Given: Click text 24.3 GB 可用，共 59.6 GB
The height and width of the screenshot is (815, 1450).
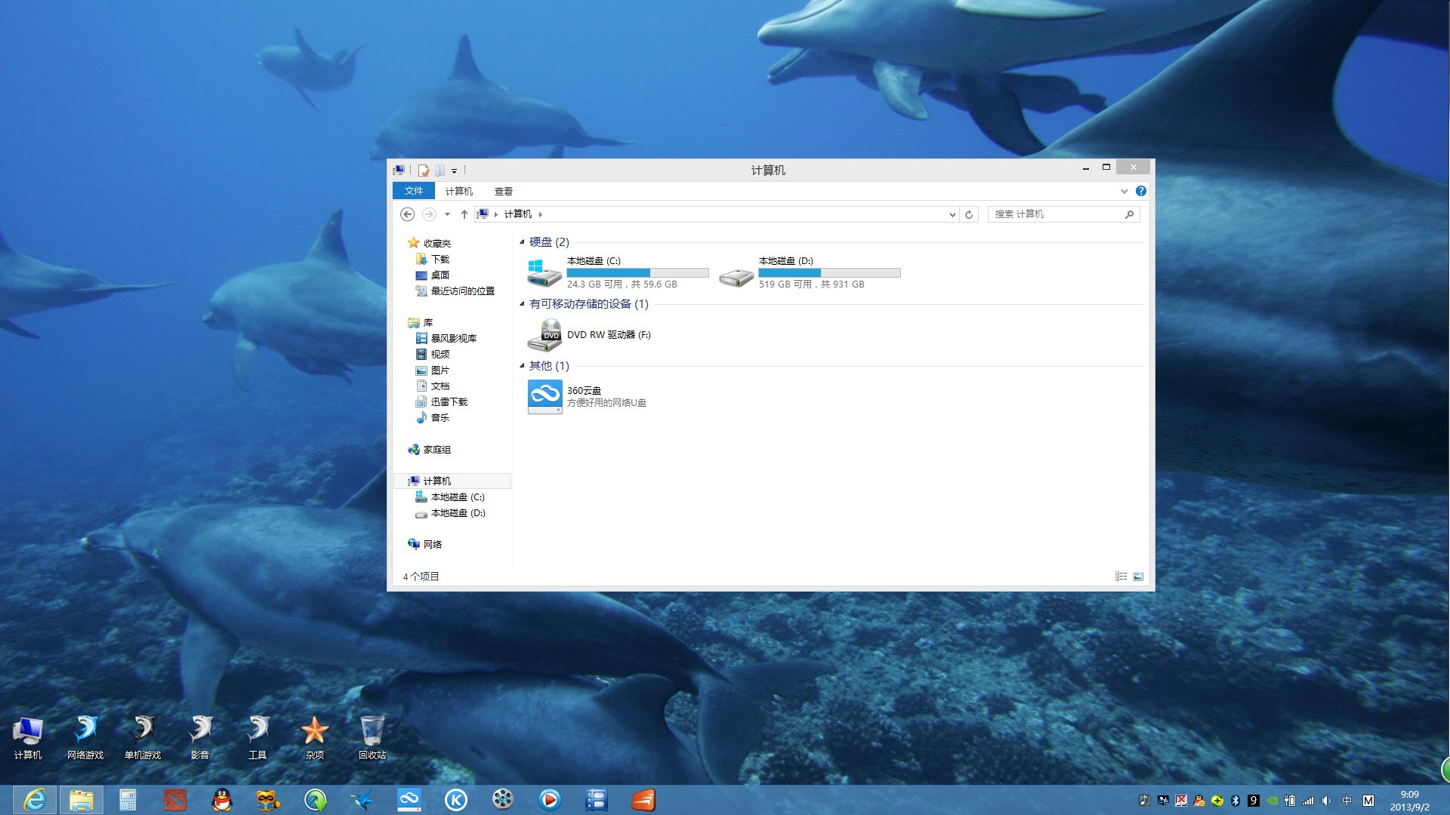Looking at the screenshot, I should pos(622,284).
